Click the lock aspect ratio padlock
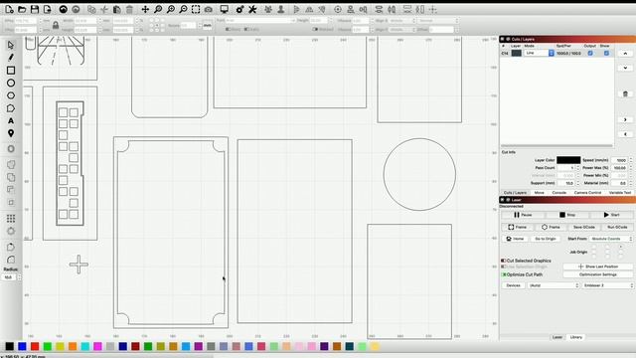Viewport: 636px width, 358px height. (56, 25)
